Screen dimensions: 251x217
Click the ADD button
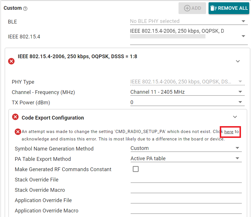[192, 8]
